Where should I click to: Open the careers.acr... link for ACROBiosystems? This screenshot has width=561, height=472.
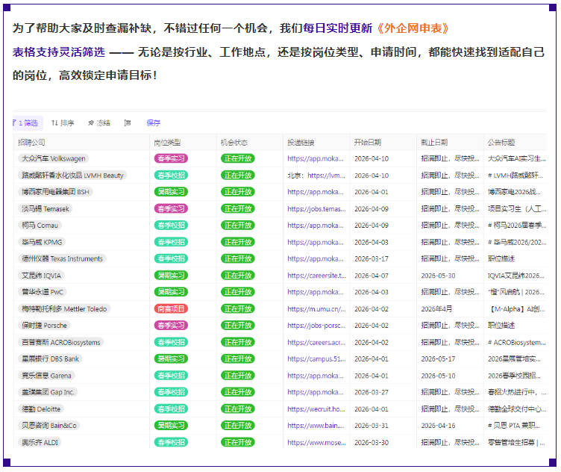(316, 342)
